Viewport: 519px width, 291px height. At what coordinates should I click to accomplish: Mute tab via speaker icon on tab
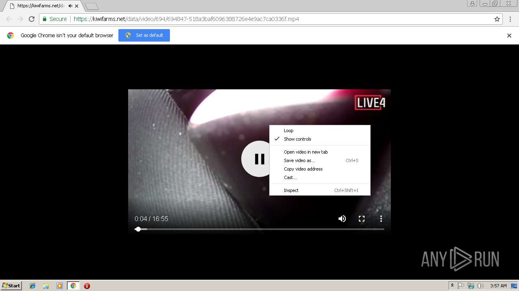tap(71, 6)
